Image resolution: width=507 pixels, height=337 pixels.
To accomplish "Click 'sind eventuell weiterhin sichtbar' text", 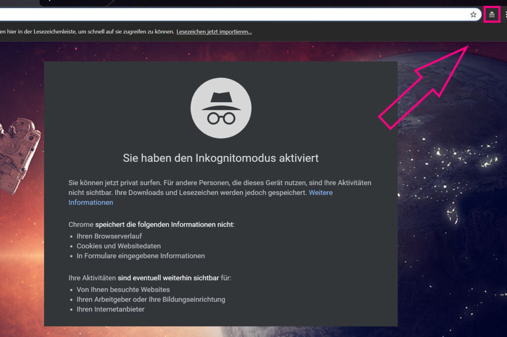I will click(x=168, y=278).
